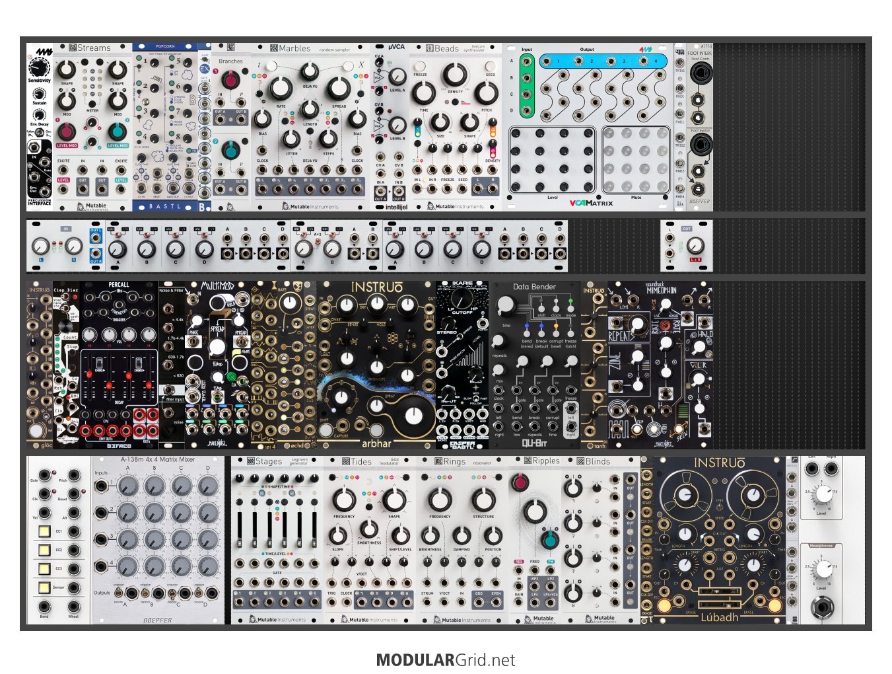Viewport: 892px width, 674px height.
Task: Toggle the CC1 button on the MIDI module
Action: (x=44, y=531)
